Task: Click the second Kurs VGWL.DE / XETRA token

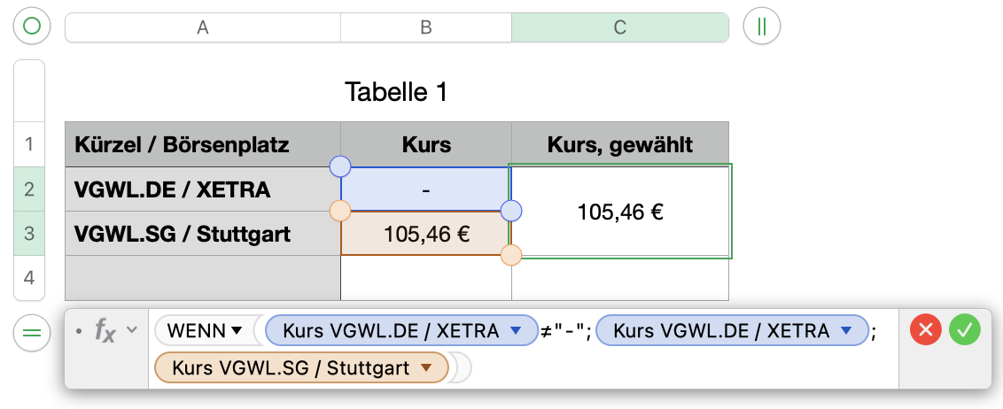Action: 721,331
